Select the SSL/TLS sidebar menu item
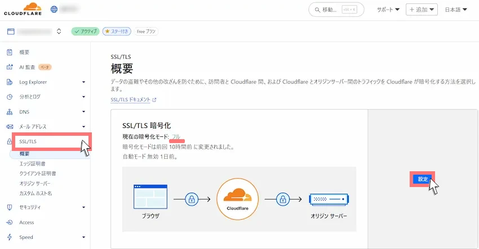This screenshot has width=479, height=249. (x=51, y=141)
